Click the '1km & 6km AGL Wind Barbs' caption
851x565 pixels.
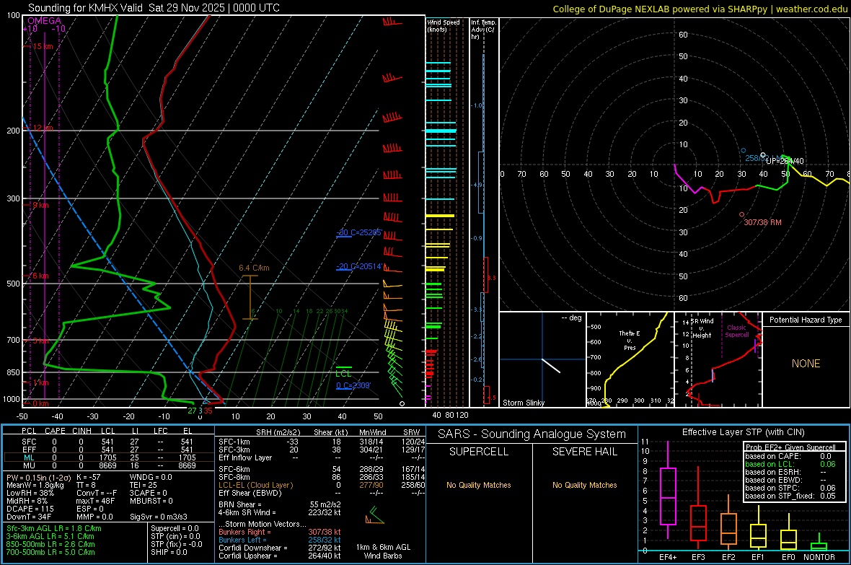click(383, 551)
